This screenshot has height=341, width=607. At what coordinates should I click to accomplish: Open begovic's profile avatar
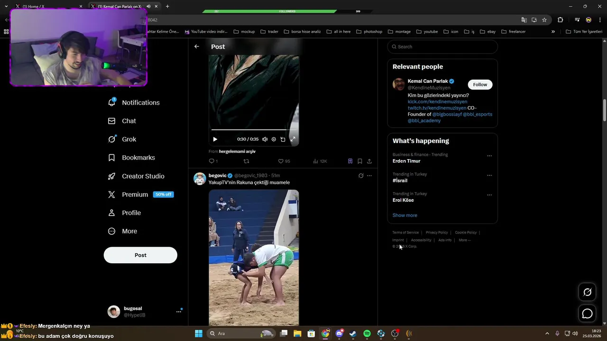pos(200,179)
